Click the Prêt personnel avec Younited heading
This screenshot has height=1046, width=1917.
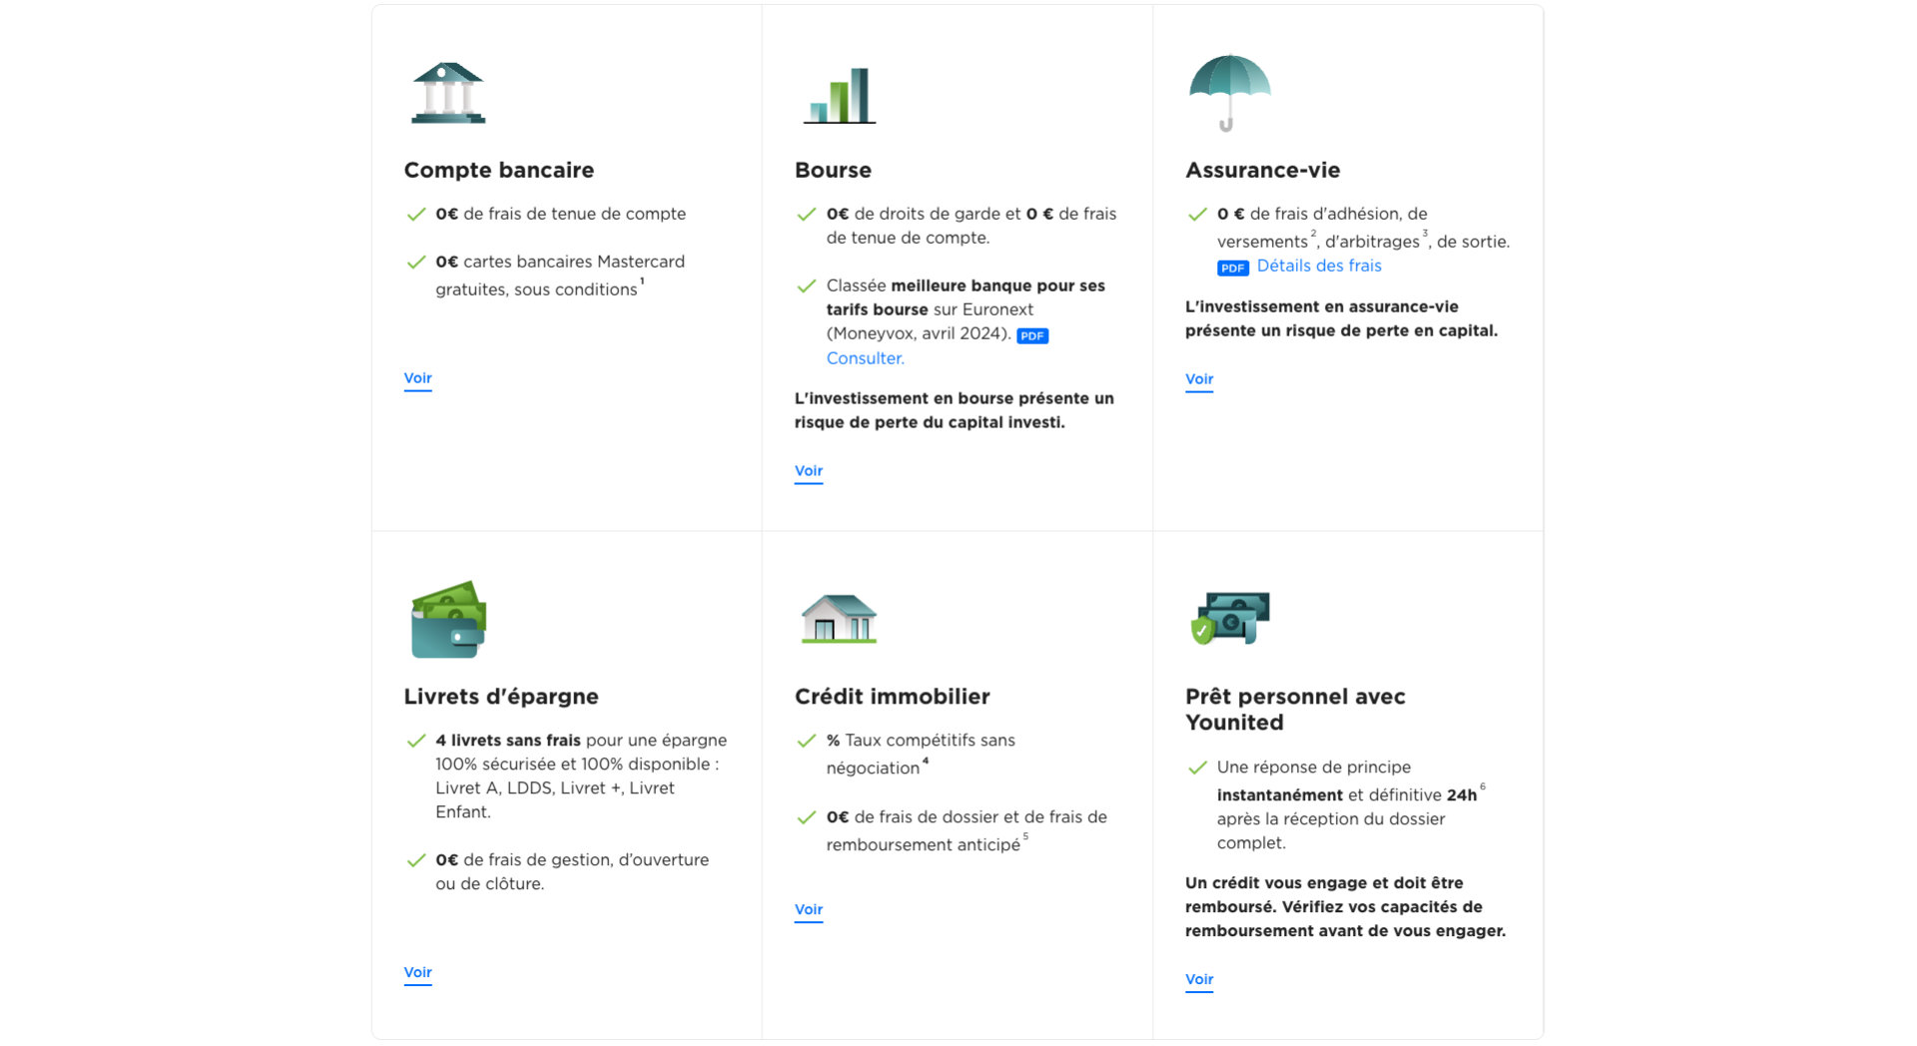point(1295,710)
